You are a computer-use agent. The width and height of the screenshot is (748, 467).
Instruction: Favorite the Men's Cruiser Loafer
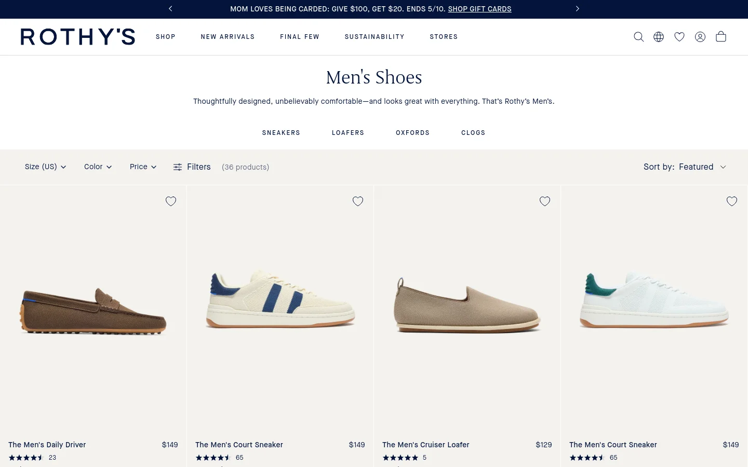click(545, 201)
